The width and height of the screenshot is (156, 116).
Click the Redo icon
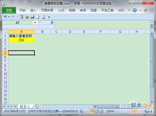[x=13, y=17]
